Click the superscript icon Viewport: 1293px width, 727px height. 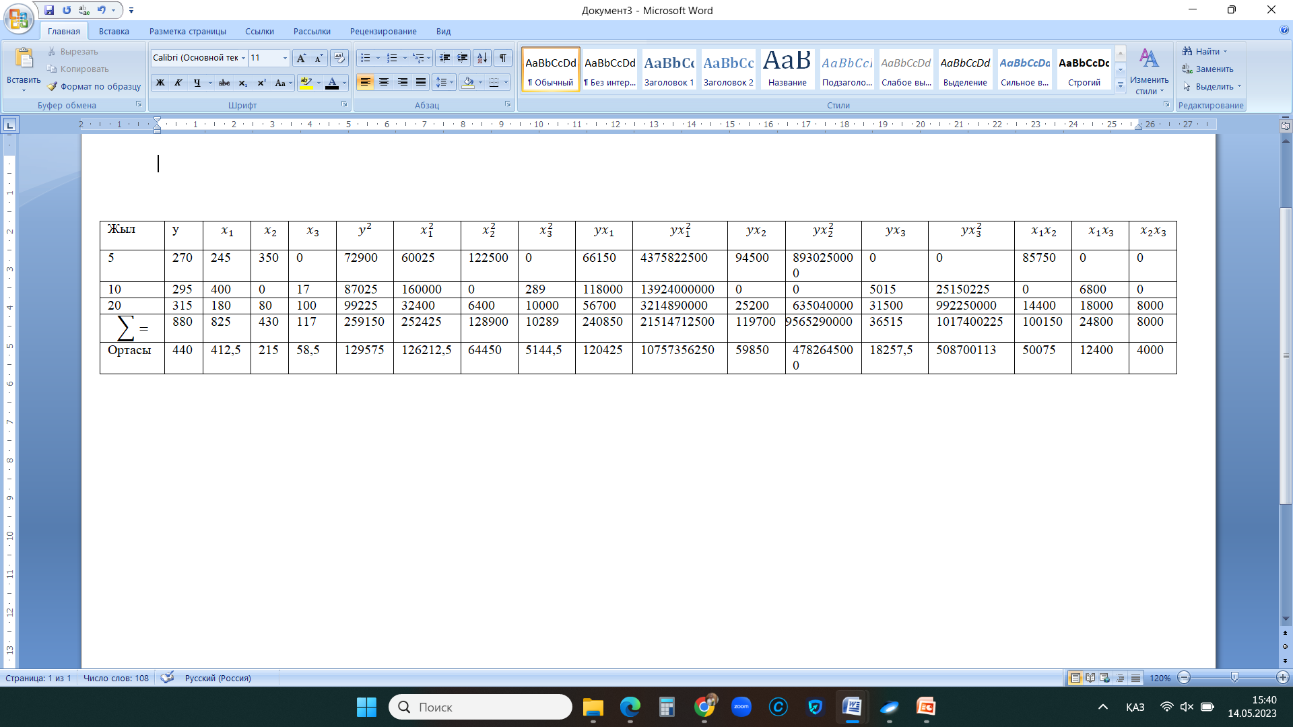(x=262, y=83)
